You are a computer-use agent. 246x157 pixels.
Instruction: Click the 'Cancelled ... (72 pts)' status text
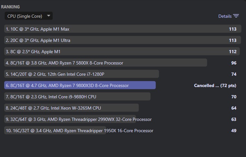[215, 85]
